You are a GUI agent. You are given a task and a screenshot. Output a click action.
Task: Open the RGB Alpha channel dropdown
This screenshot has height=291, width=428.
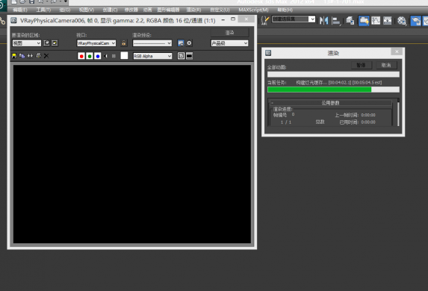(152, 56)
